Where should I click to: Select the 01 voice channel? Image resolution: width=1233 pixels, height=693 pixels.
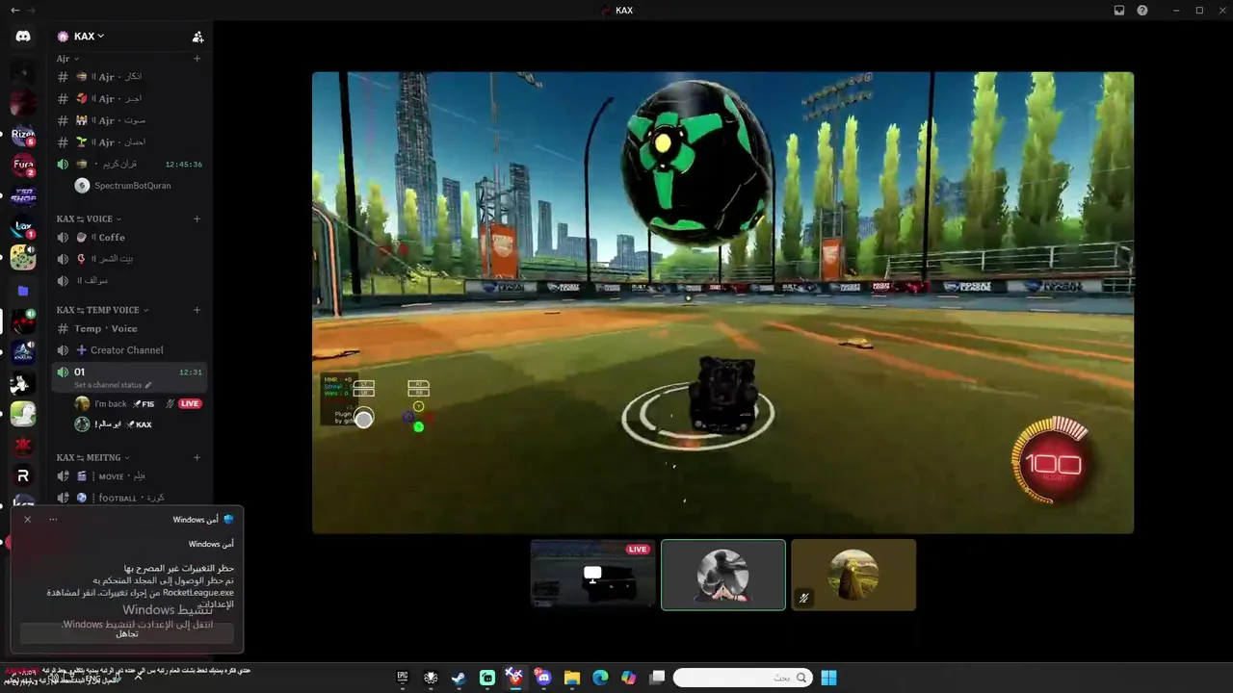(129, 376)
